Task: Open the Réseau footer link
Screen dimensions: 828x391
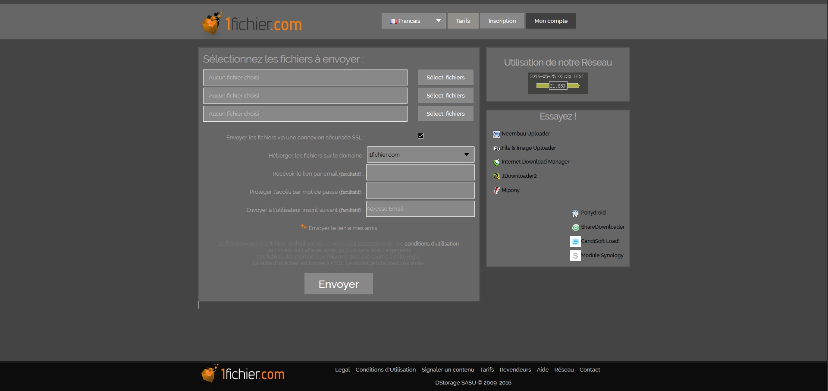Action: click(564, 370)
